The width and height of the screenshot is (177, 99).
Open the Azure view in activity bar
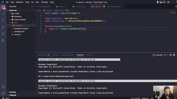(x=3, y=40)
